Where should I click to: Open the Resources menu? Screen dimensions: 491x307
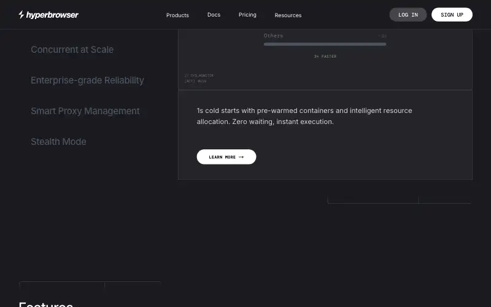click(x=288, y=15)
